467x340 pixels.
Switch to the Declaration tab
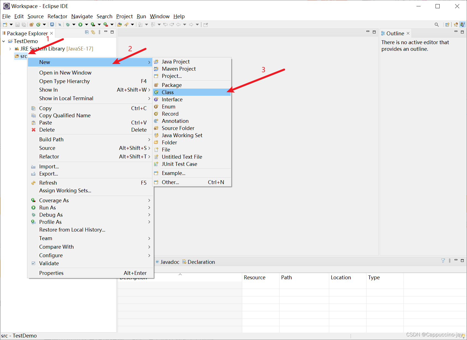199,262
